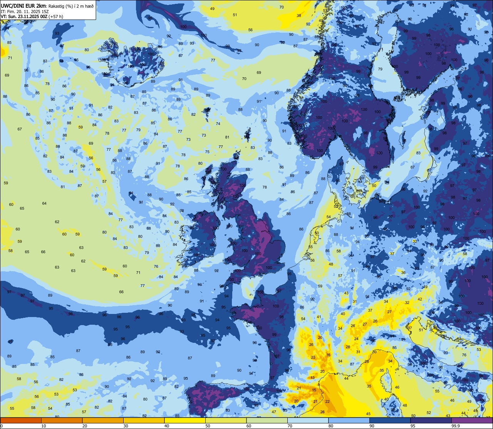This screenshot has width=493, height=429.
Task: Click the map value "38" near the top
Action: tap(299, 15)
